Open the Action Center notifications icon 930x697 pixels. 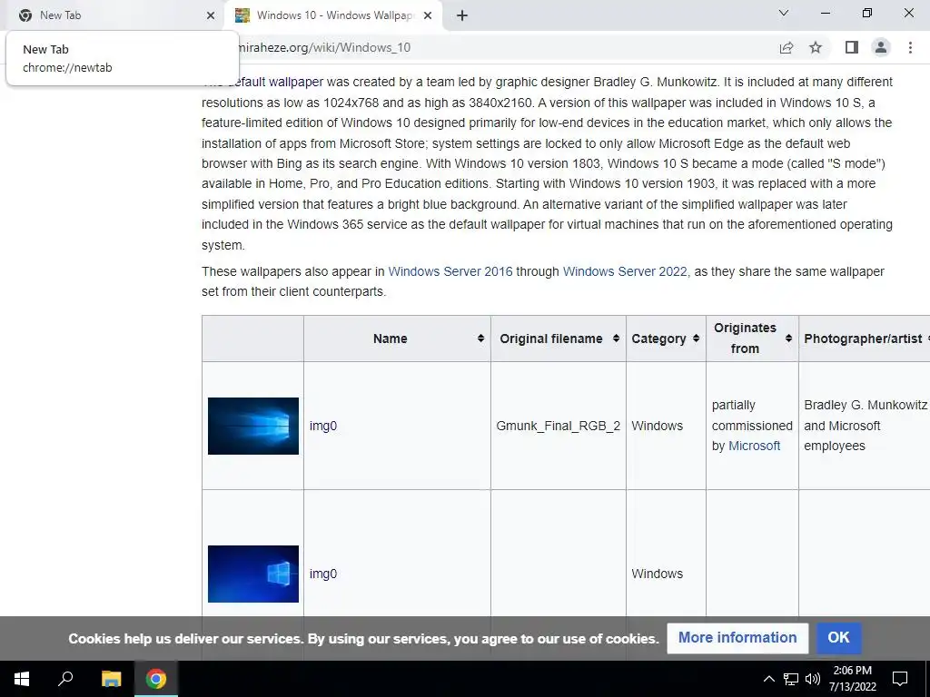tap(900, 679)
